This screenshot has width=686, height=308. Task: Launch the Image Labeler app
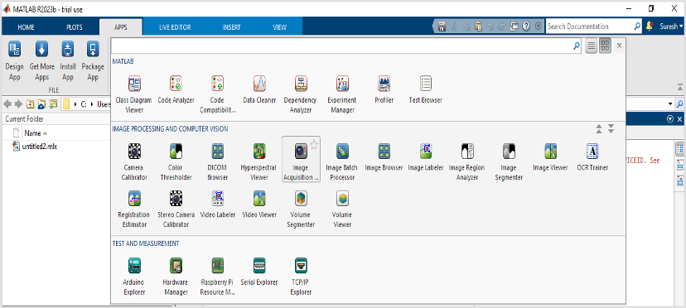click(426, 157)
